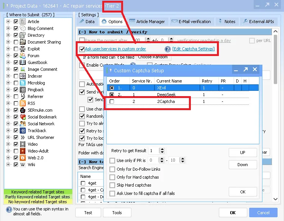Uncheck the Article submission checkbox
This screenshot has width=284, height=221.
[16, 22]
